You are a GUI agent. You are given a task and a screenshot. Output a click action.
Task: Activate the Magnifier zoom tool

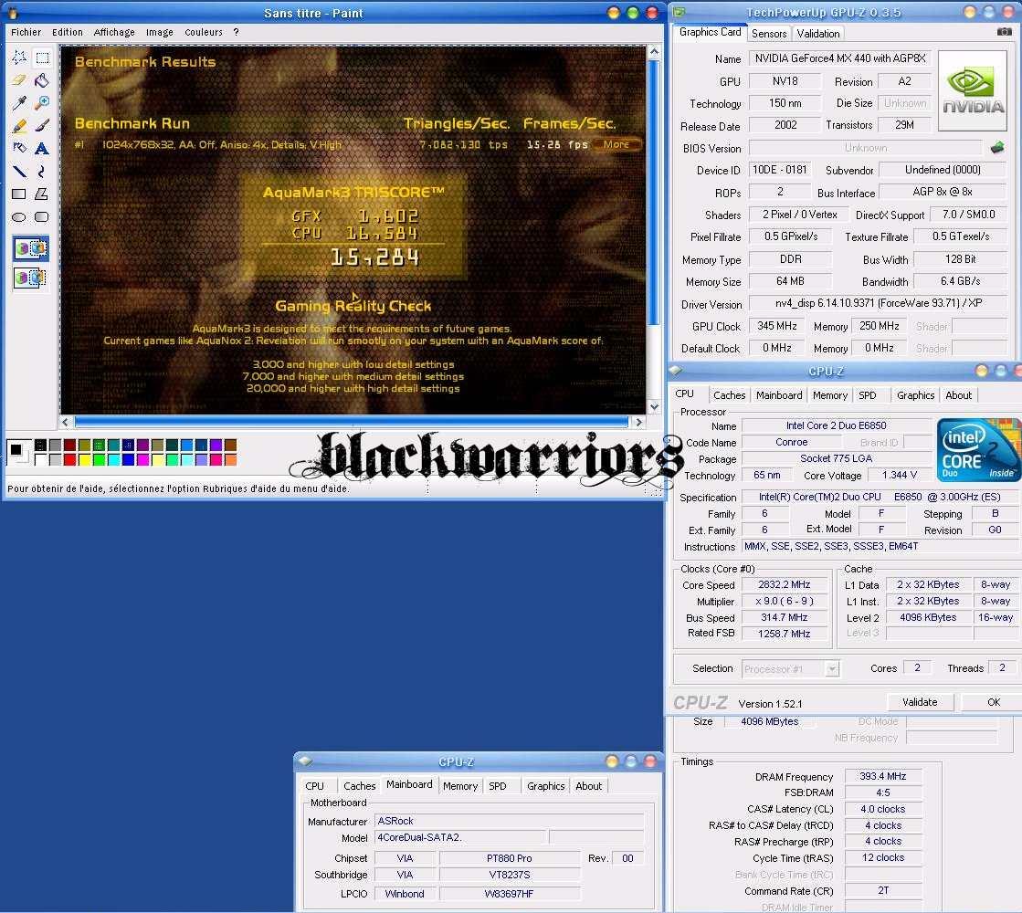pos(42,102)
